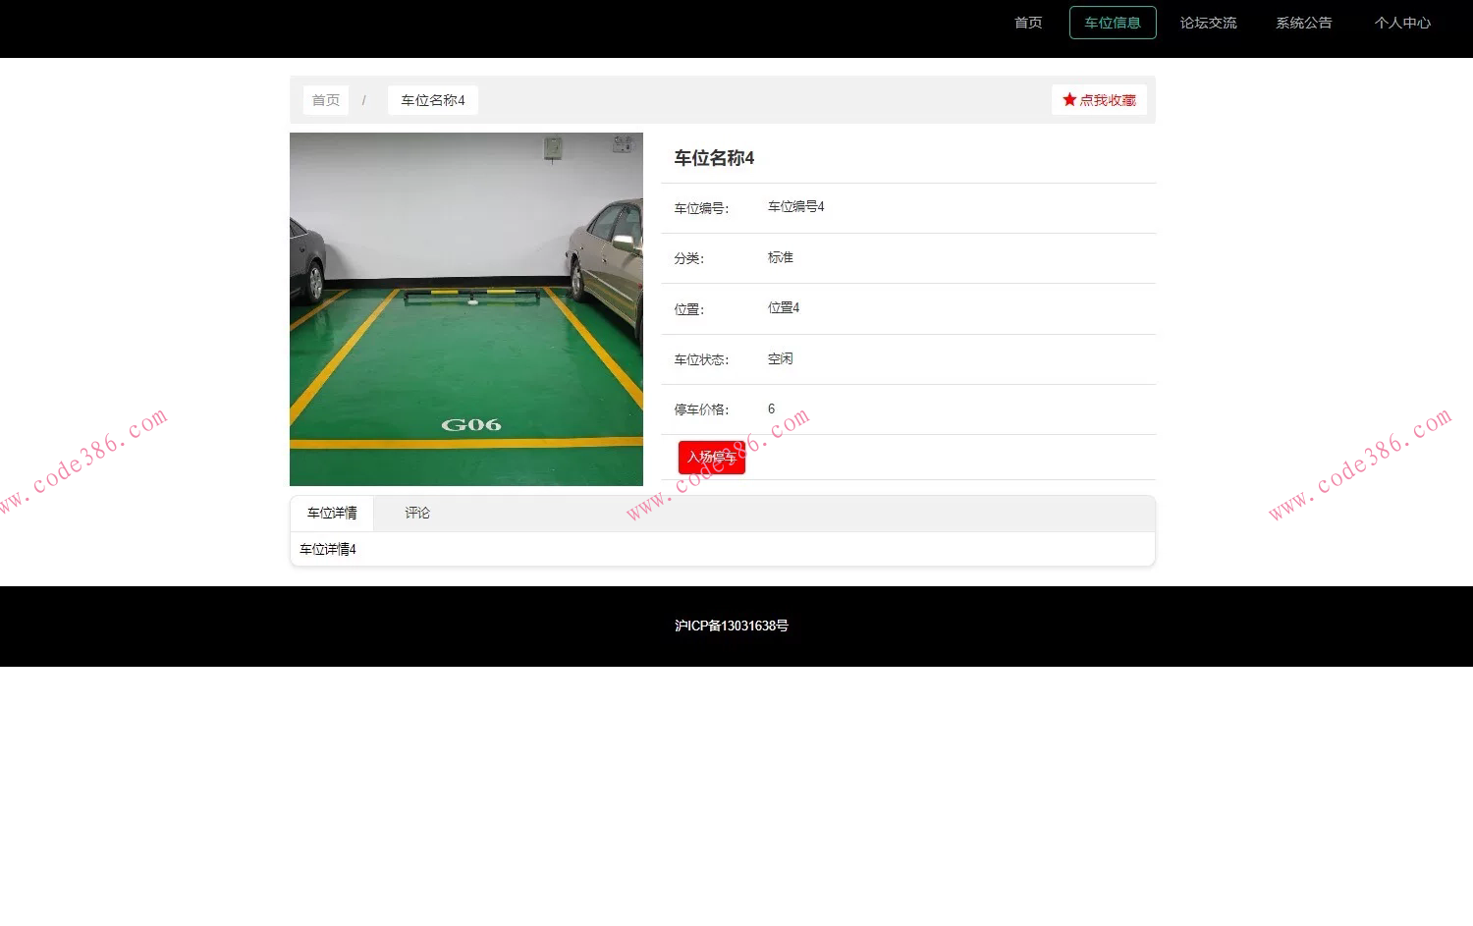Viewport: 1473px width, 926px height.
Task: Open 首页 in the top navigation
Action: point(1027,22)
